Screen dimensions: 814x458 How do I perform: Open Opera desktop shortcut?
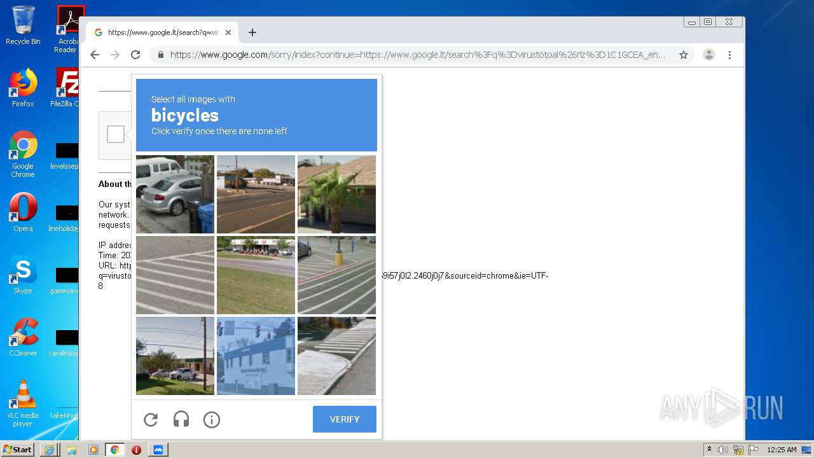[x=23, y=212]
